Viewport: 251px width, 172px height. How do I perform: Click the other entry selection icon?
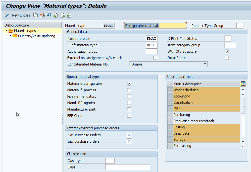(x=69, y=15)
